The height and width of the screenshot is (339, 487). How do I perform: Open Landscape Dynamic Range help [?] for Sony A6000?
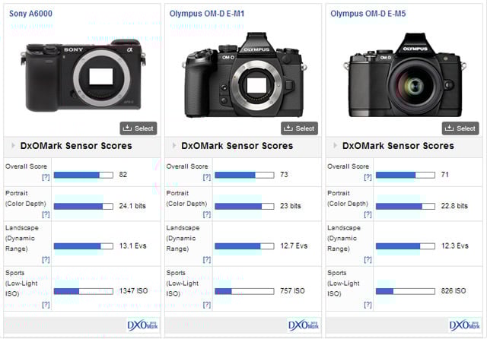[46, 260]
